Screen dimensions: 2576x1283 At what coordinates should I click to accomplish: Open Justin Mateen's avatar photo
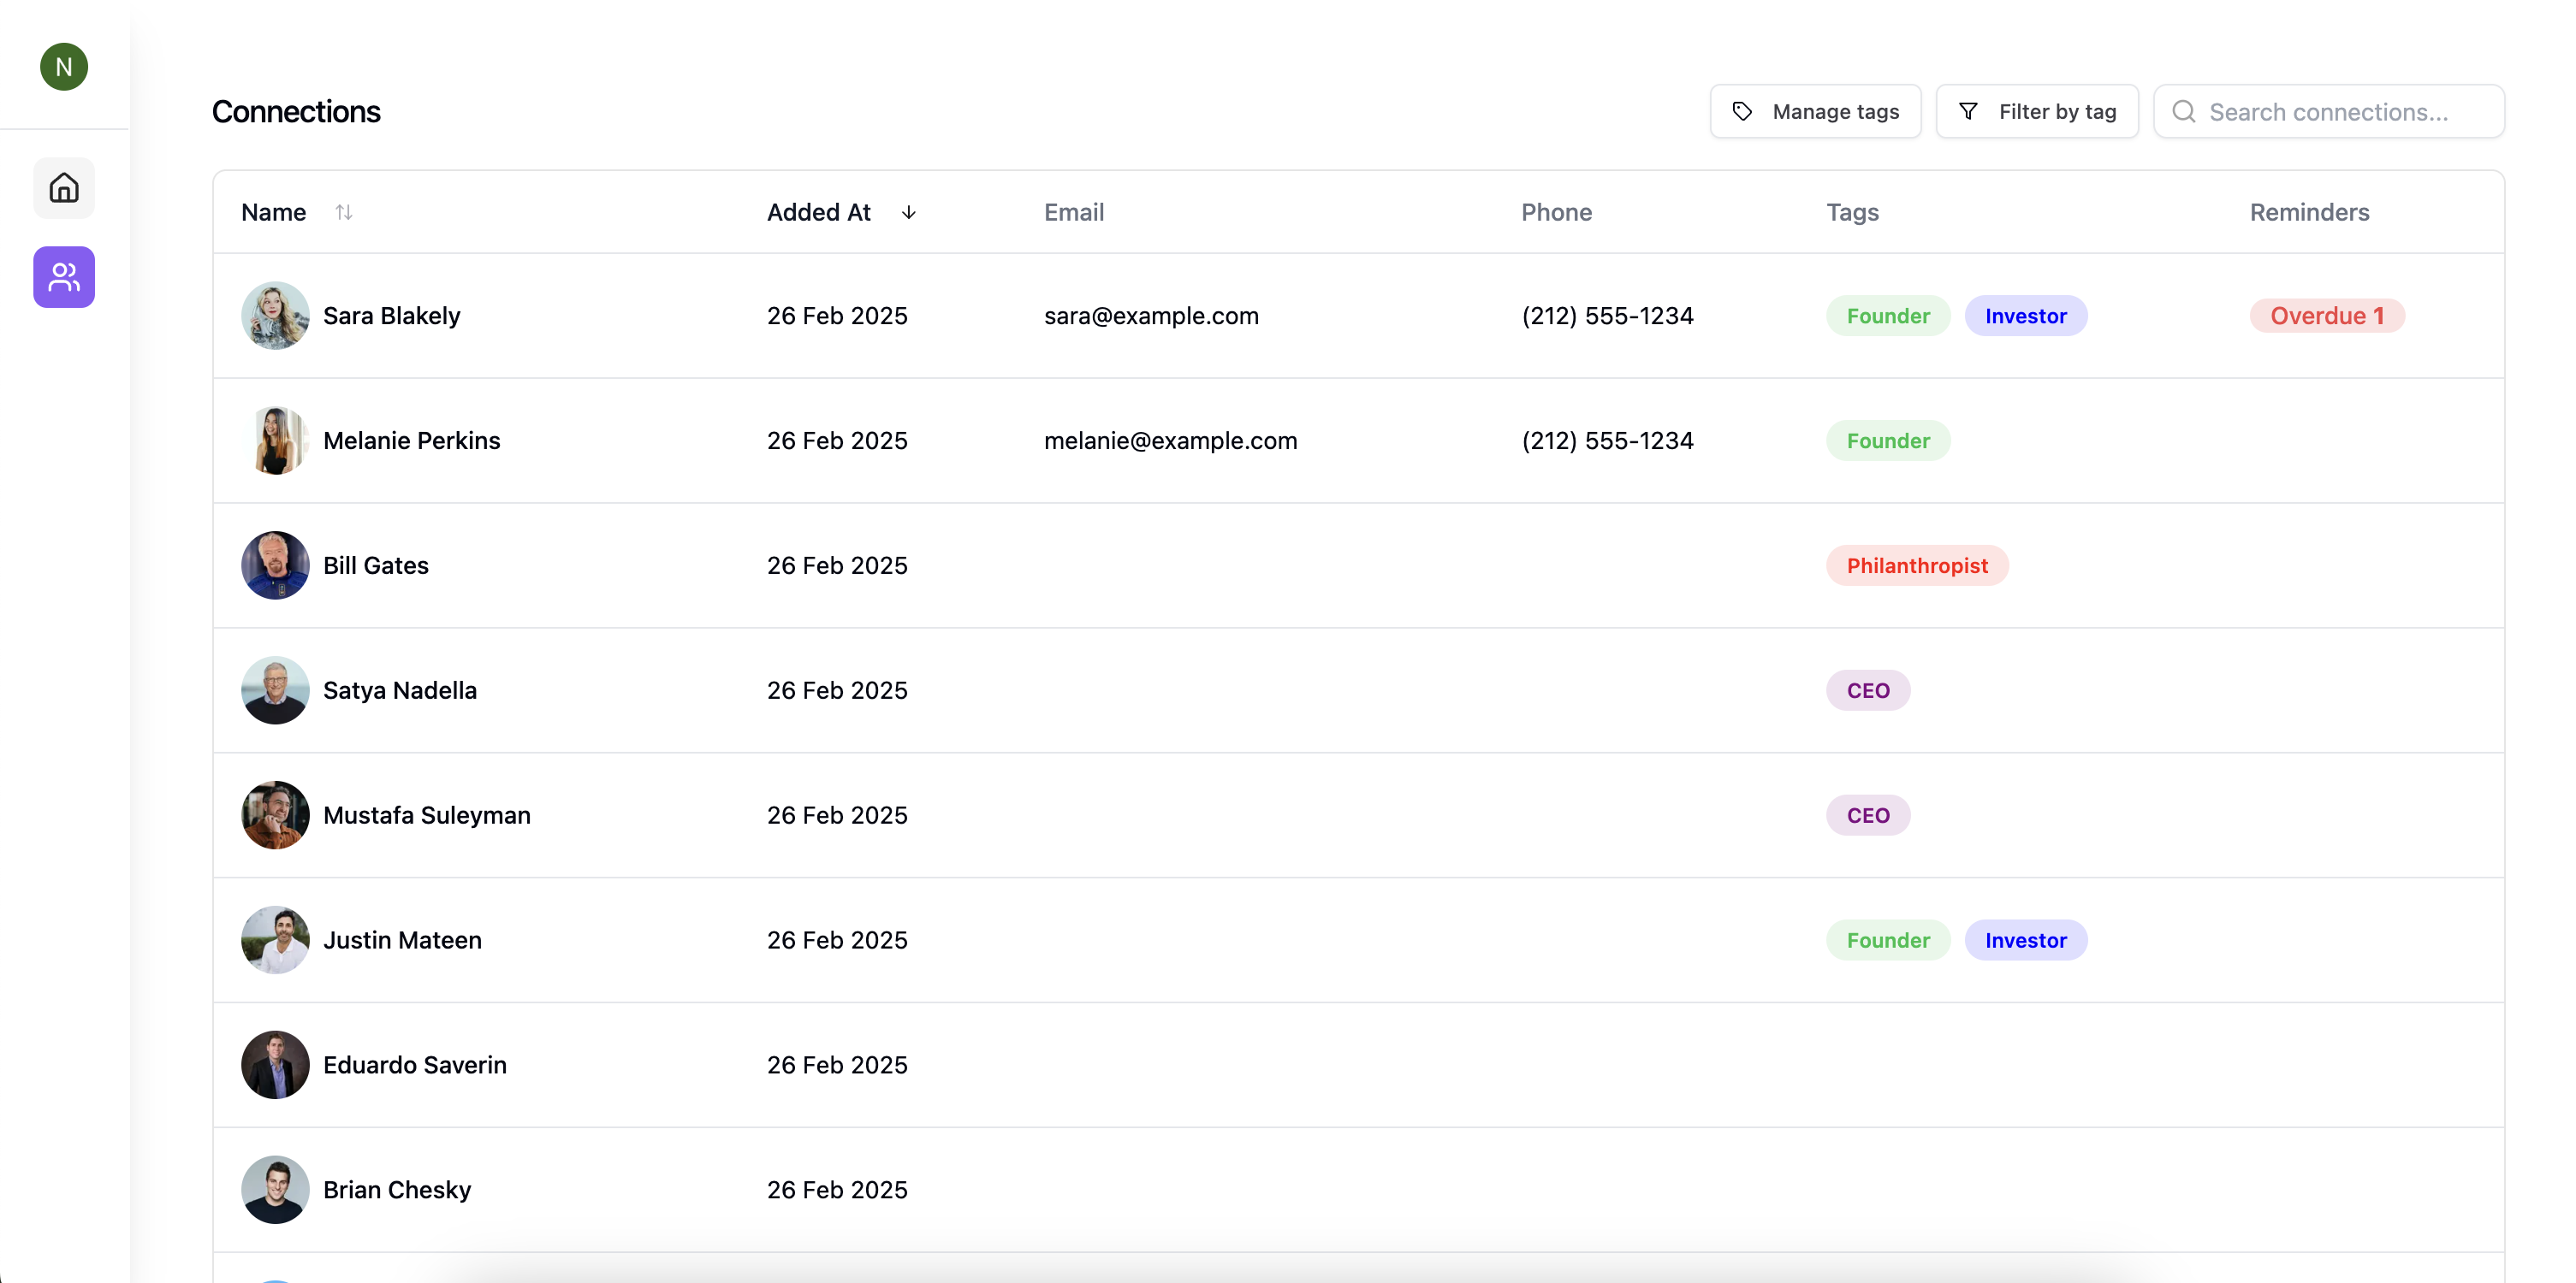point(275,940)
